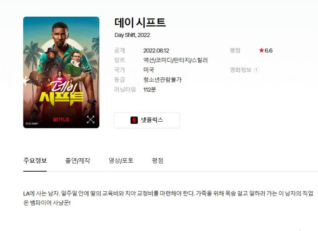Click the synopsis paragraph about the vampire hunter
The width and height of the screenshot is (318, 231).
pyautogui.click(x=168, y=198)
